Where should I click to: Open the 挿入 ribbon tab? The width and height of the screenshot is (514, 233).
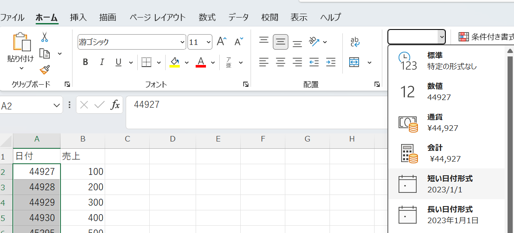pyautogui.click(x=78, y=18)
